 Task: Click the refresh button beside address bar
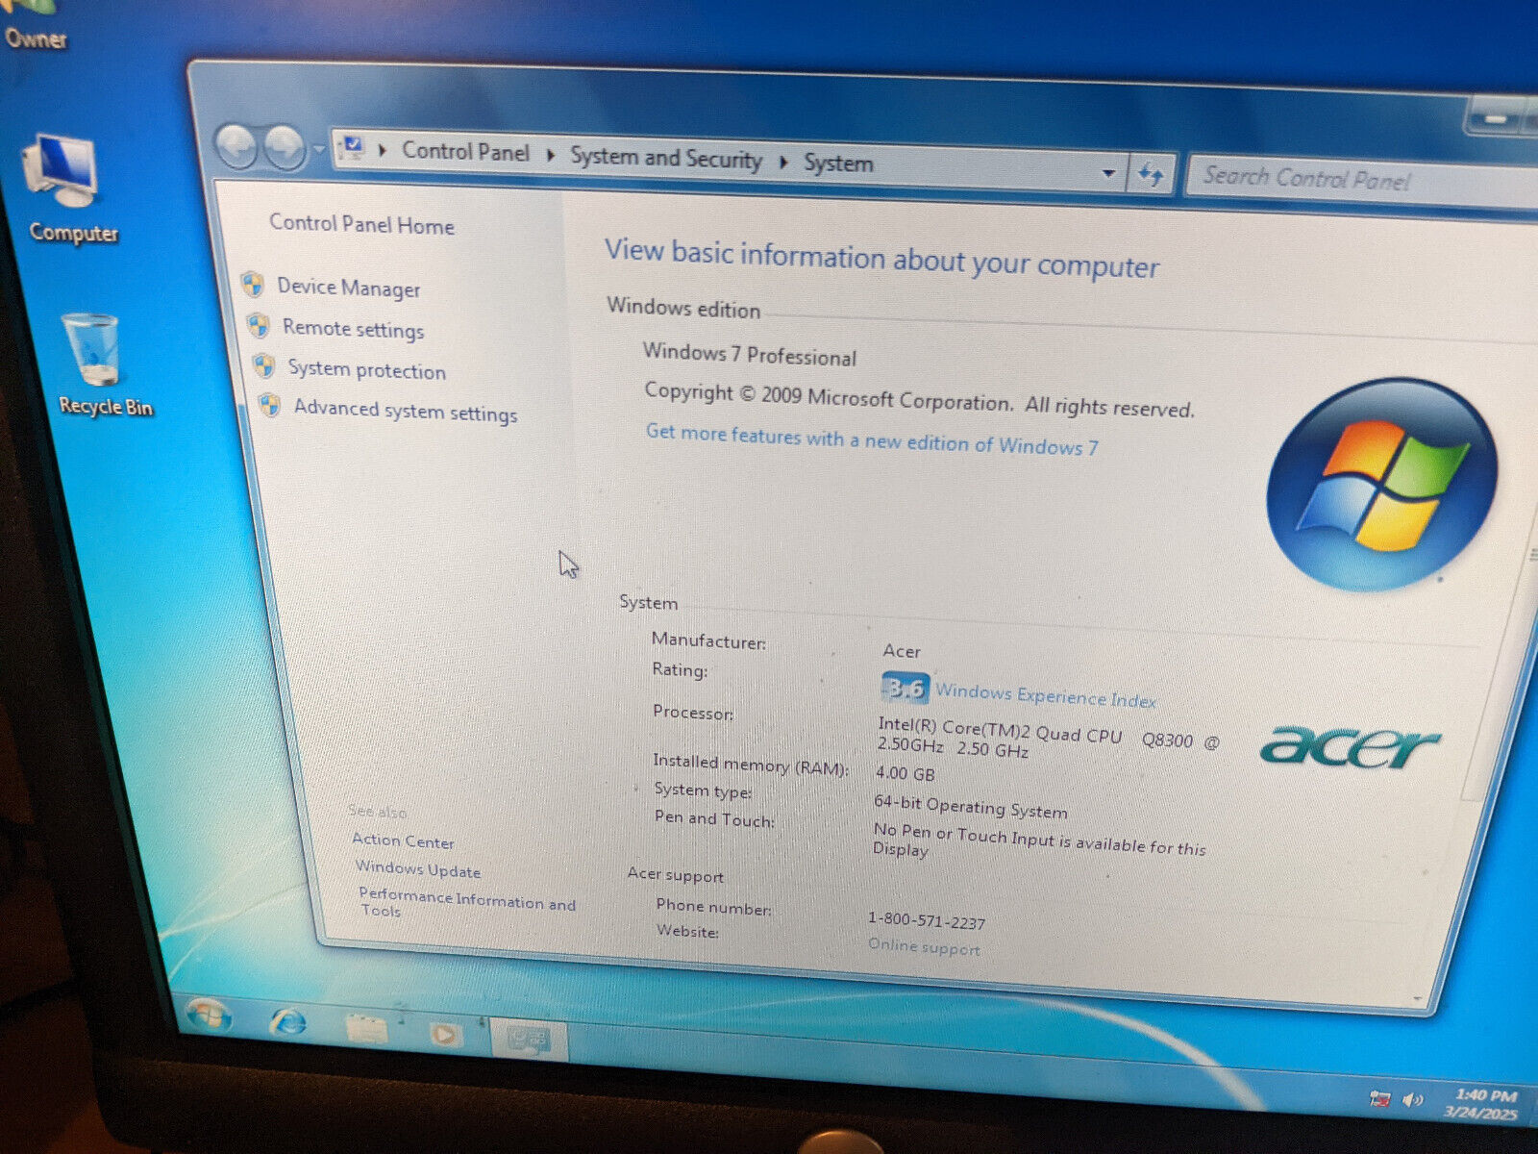point(1151,174)
